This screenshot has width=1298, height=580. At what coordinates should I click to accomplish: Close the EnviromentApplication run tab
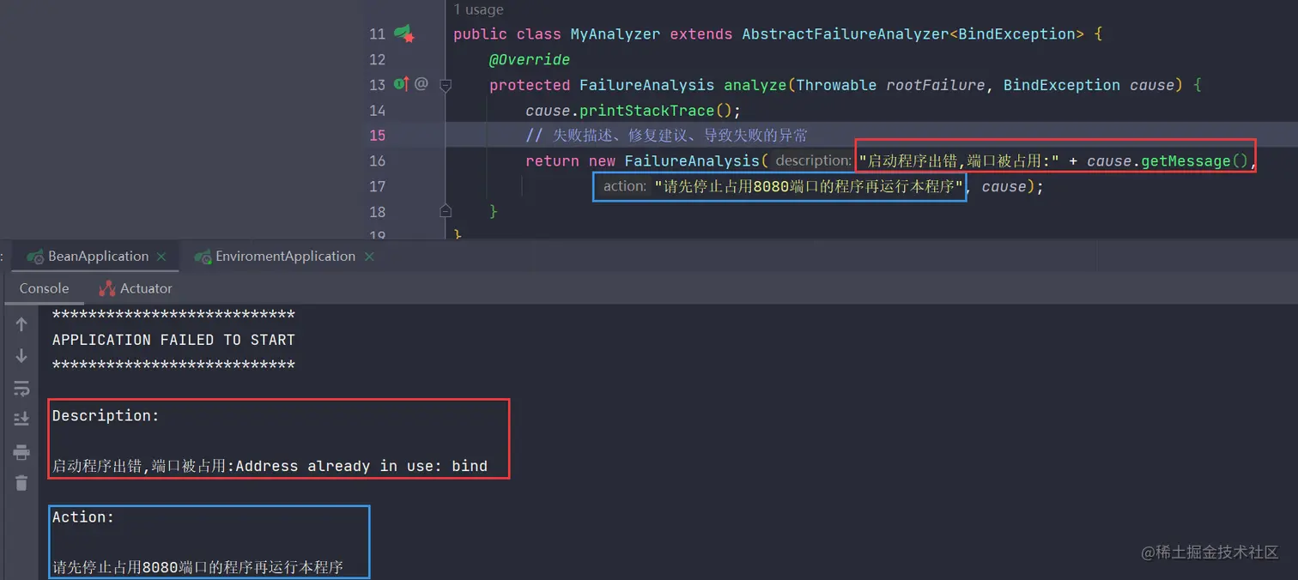tap(369, 257)
